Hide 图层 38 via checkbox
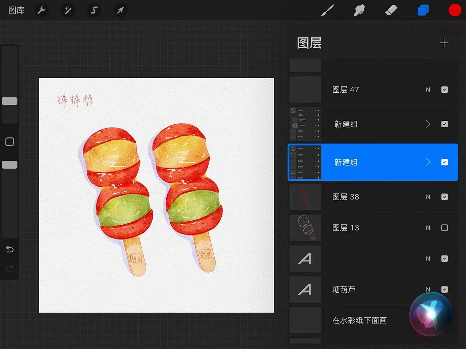The width and height of the screenshot is (466, 349). coord(445,197)
